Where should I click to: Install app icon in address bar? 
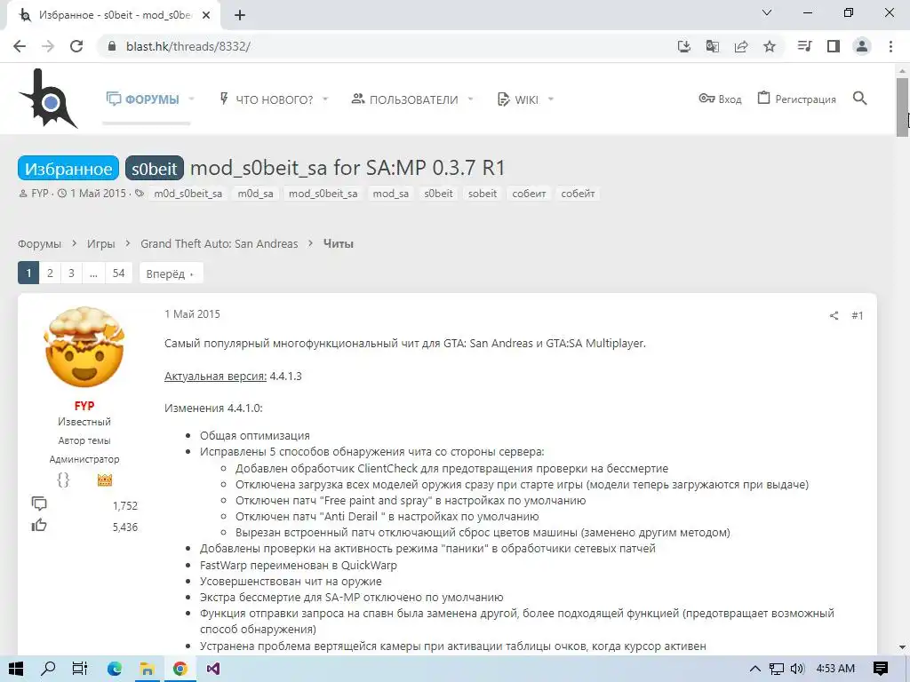click(x=684, y=46)
